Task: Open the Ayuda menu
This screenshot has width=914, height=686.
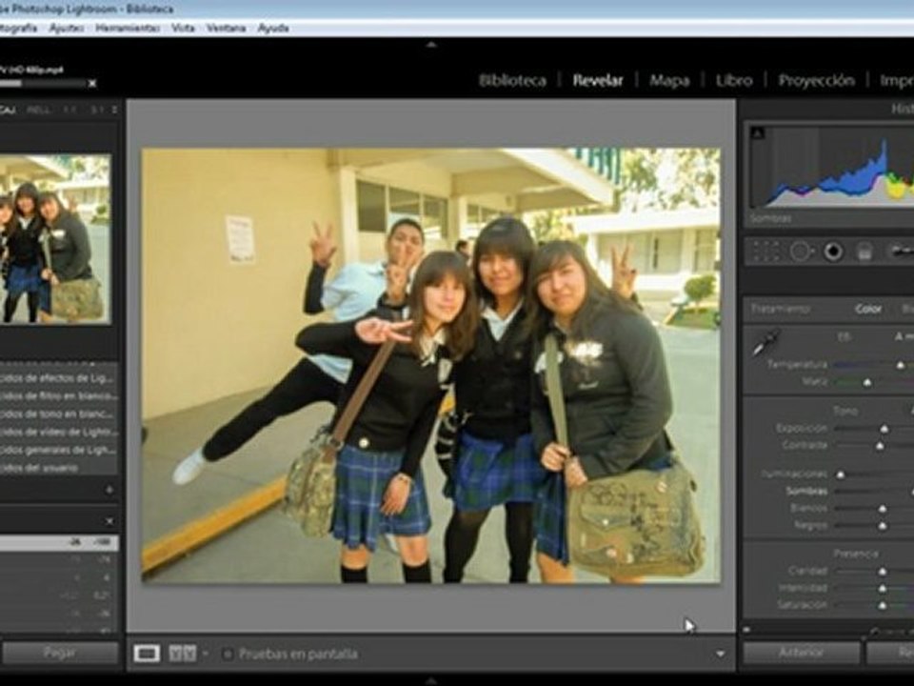Action: (273, 28)
